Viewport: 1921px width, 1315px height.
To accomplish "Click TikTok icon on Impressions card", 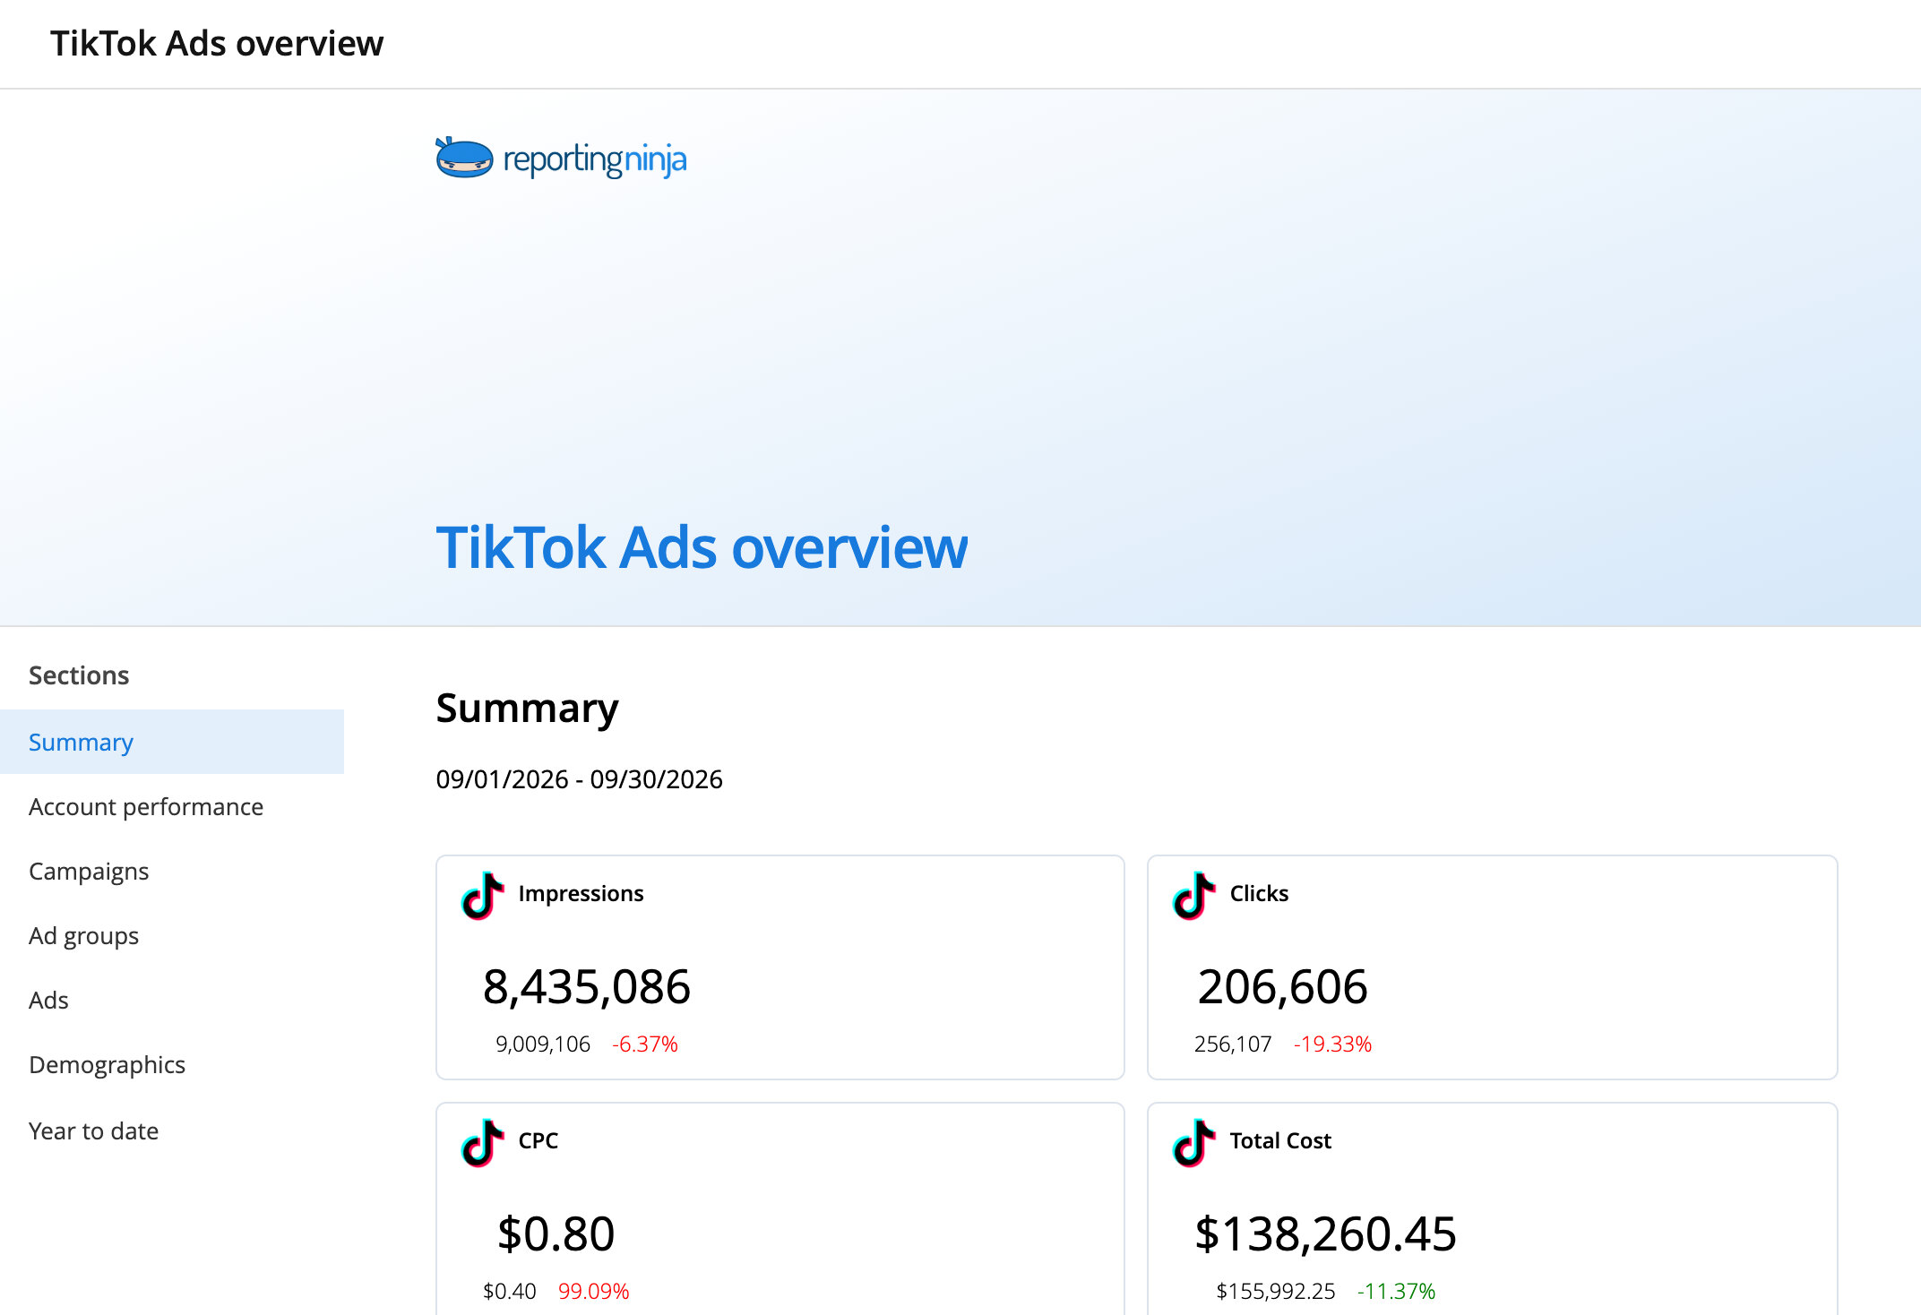I will tap(482, 895).
